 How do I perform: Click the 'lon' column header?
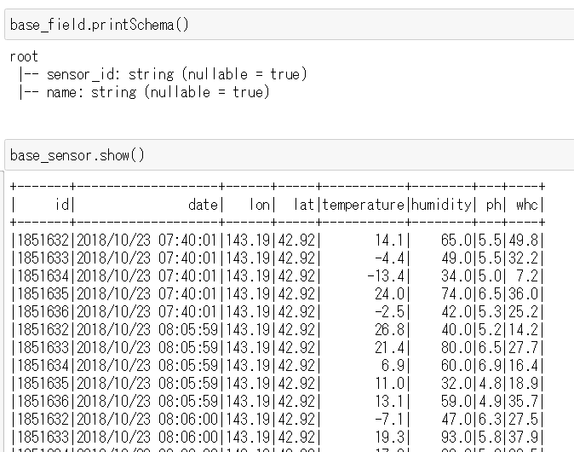click(x=260, y=204)
